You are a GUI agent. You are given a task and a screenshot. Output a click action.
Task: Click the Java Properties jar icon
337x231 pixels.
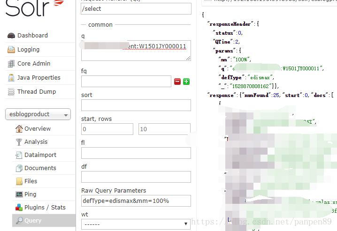(x=11, y=78)
